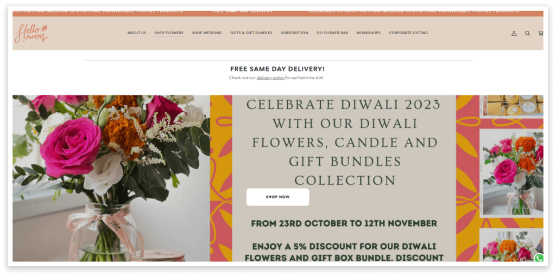Go to Shop Wedding menu item

207,33
